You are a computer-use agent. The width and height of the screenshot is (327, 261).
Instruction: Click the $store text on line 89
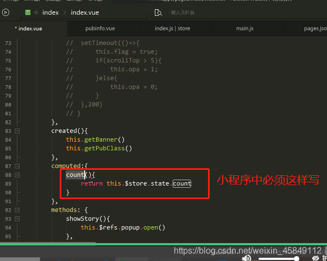(x=136, y=183)
